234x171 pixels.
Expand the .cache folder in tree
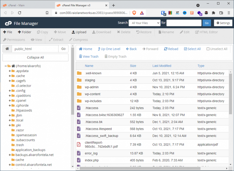(10, 76)
